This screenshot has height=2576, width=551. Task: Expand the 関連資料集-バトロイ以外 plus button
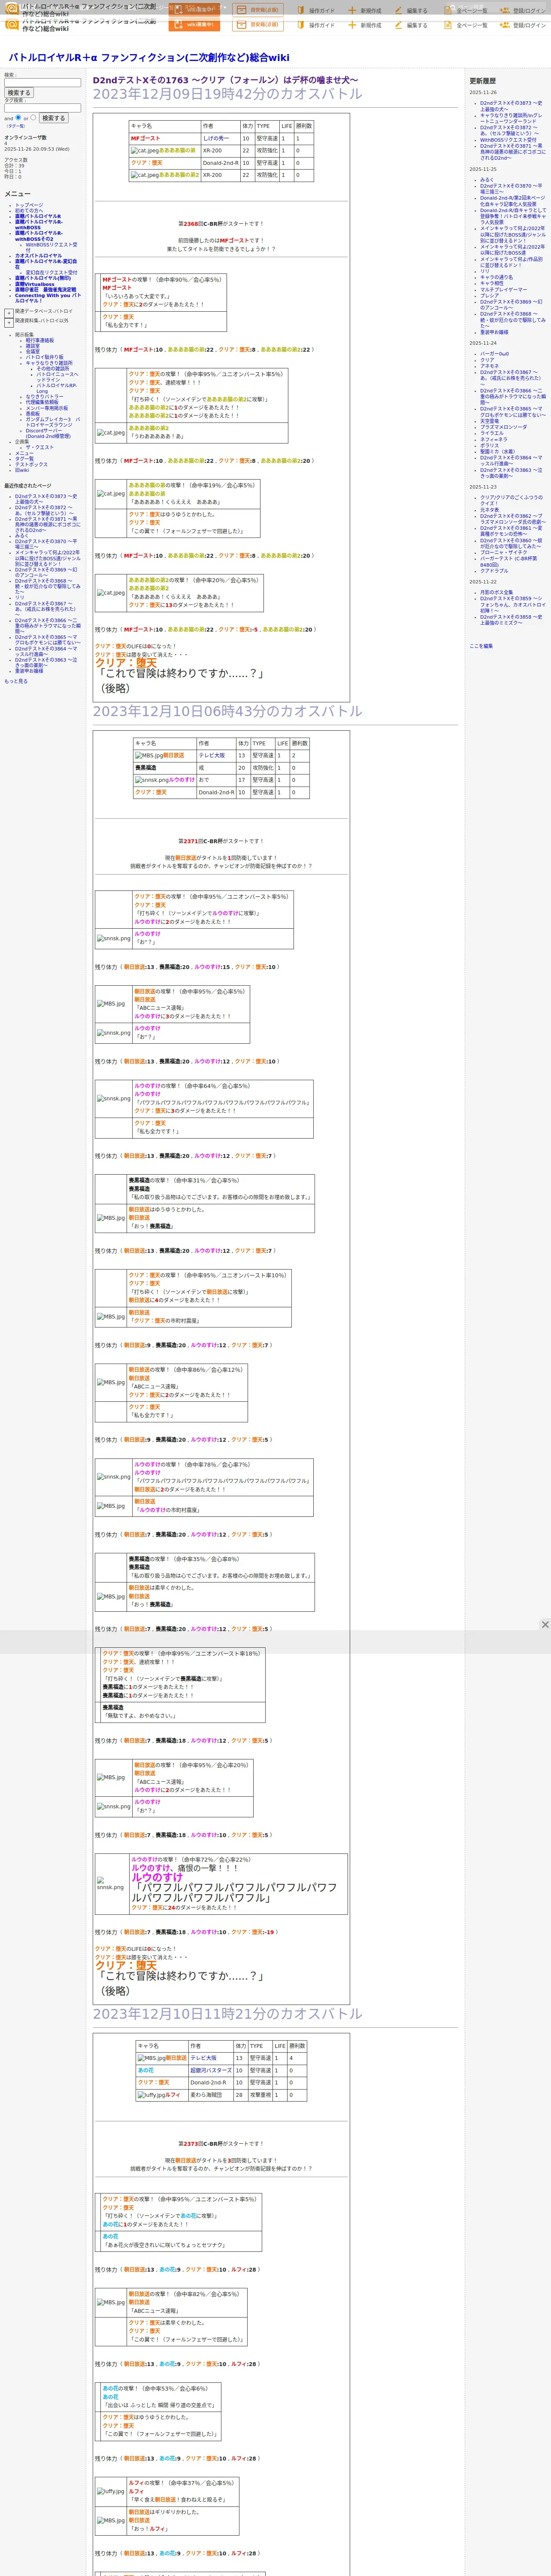(x=9, y=323)
